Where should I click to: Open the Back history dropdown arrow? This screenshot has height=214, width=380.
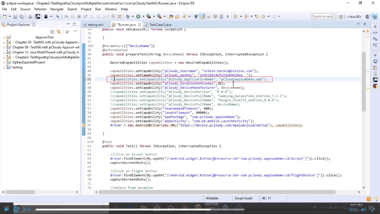click(x=269, y=16)
